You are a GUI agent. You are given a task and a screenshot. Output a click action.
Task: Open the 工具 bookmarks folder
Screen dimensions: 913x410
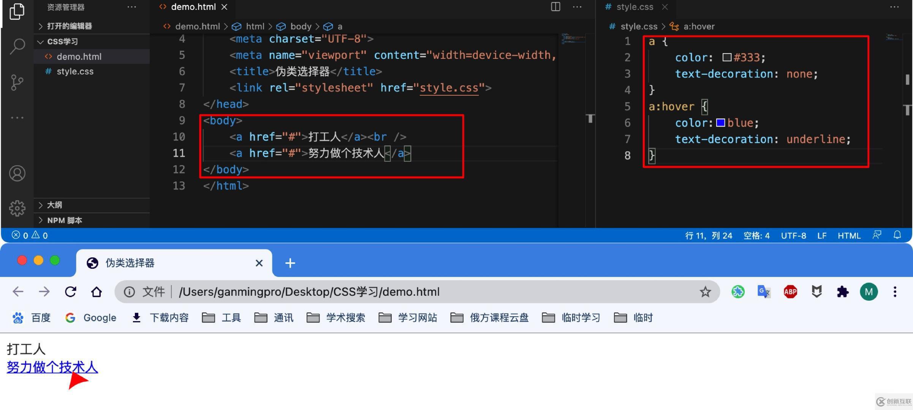(222, 317)
